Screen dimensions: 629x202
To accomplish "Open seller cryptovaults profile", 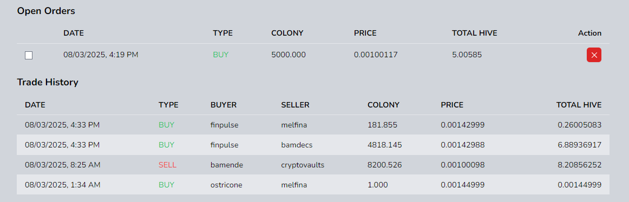I will [303, 164].
